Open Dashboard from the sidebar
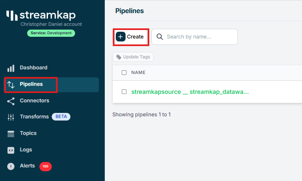The width and height of the screenshot is (302, 181). (x=34, y=68)
